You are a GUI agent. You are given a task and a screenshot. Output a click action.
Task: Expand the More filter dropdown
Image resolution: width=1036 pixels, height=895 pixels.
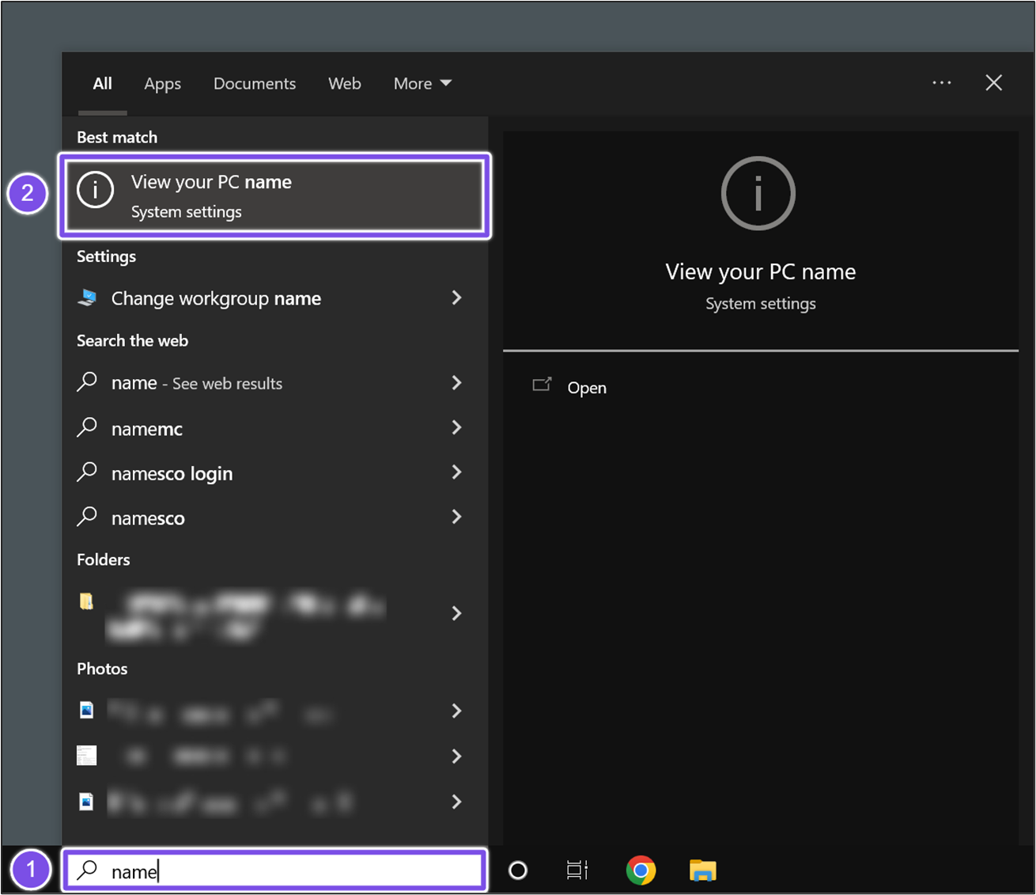coord(422,84)
